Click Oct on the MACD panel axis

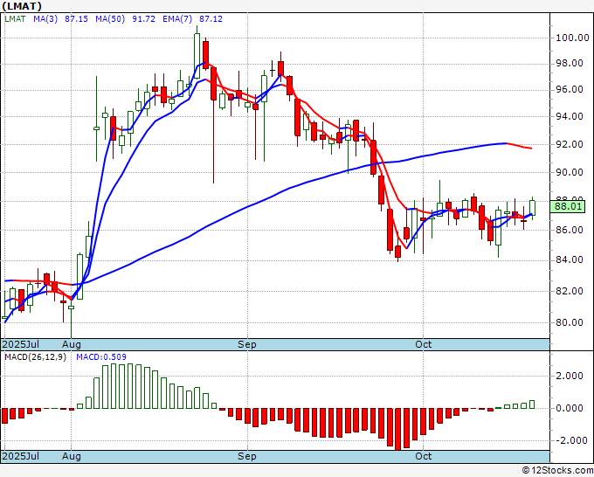(423, 456)
